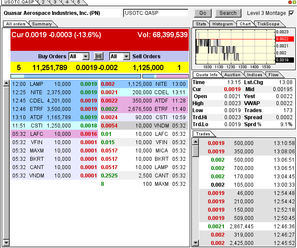
Task: Select the Quote Info tab
Action: click(207, 75)
